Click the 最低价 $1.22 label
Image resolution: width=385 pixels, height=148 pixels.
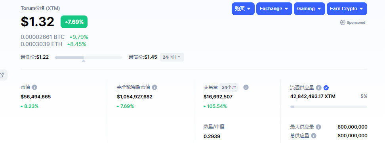(34, 57)
